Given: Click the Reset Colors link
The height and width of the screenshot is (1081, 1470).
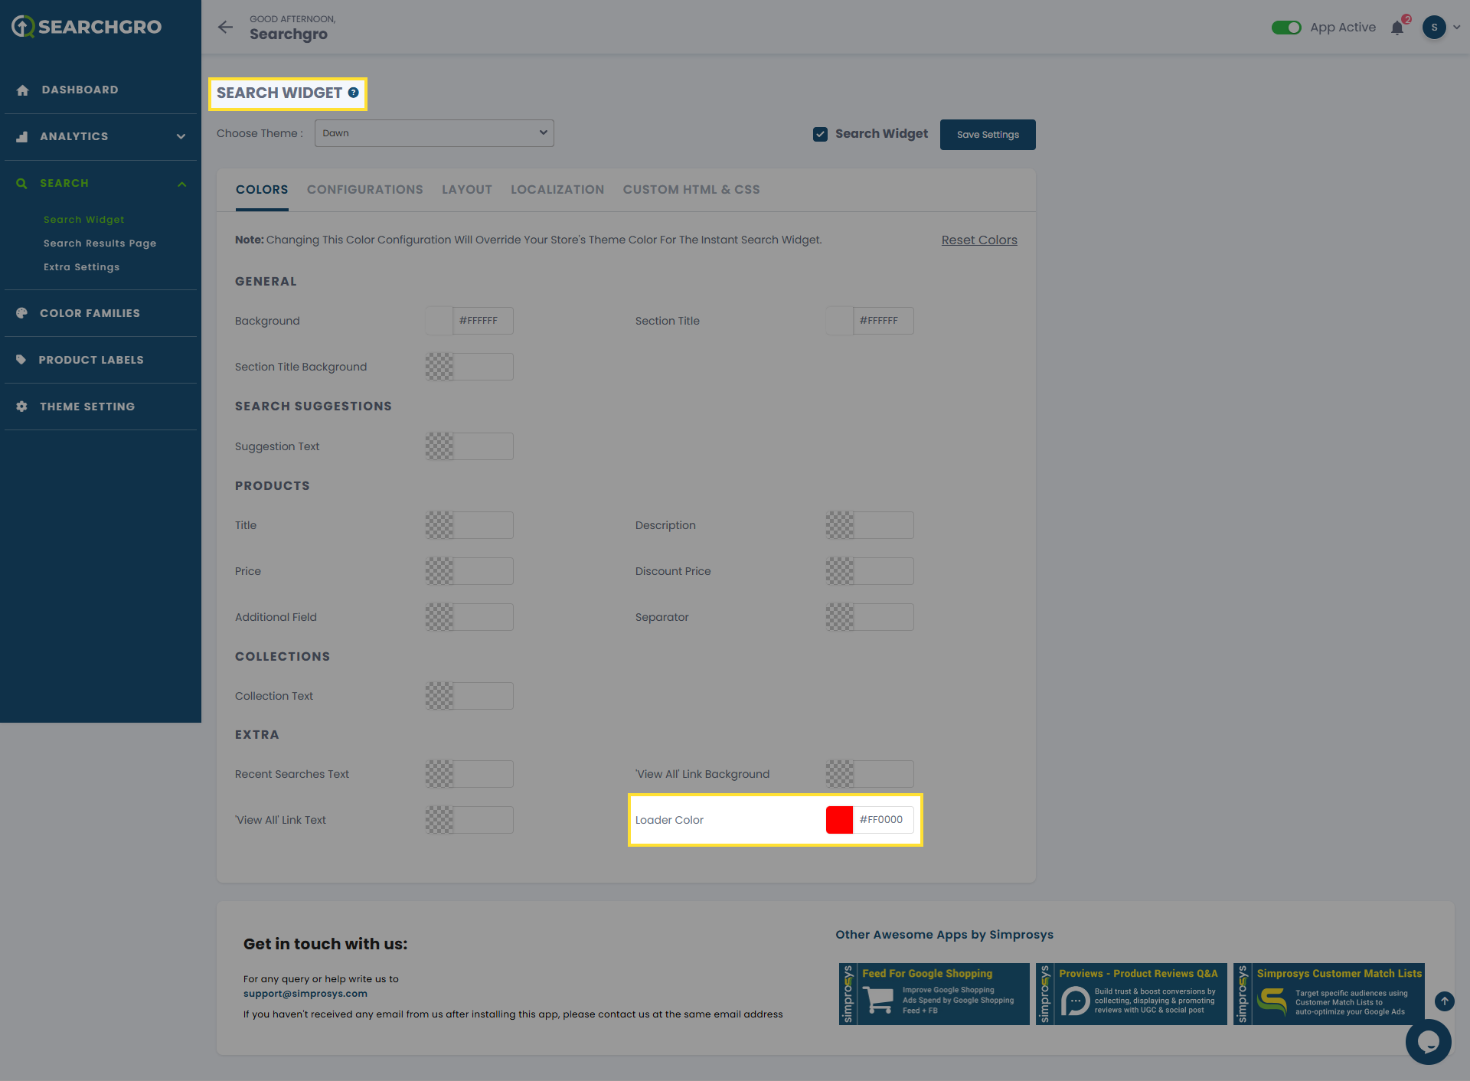Looking at the screenshot, I should [x=978, y=240].
